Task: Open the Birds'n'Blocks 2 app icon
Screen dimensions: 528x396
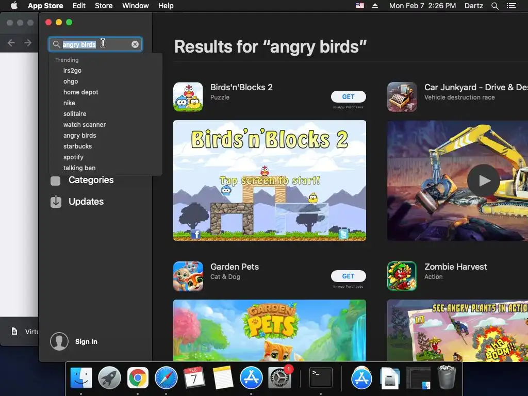Action: pyautogui.click(x=188, y=96)
